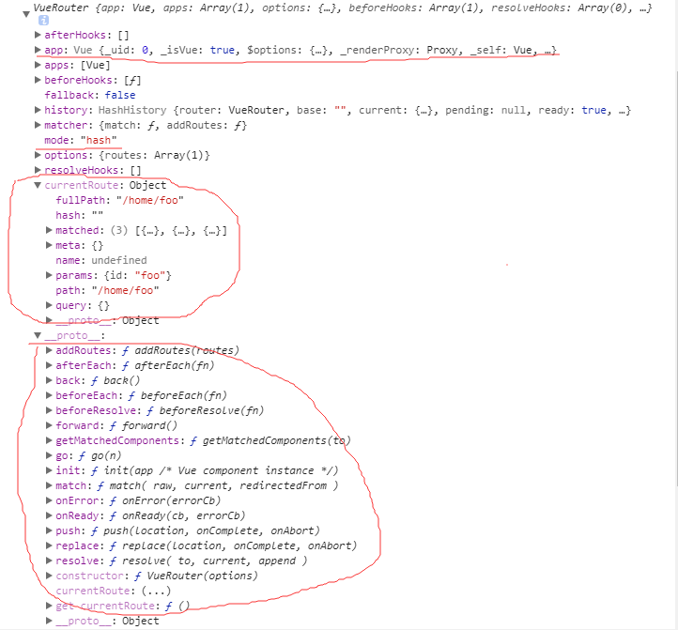This screenshot has width=678, height=630.
Task: Click the "foo" id value in params
Action: coord(150,275)
